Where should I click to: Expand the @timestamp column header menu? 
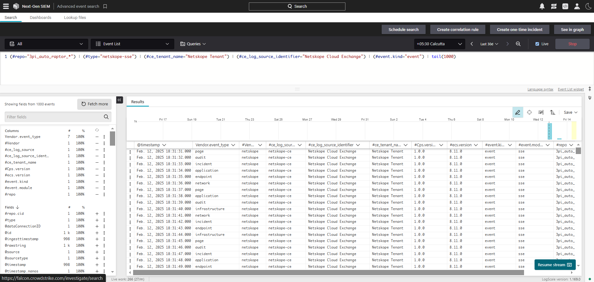pos(164,145)
